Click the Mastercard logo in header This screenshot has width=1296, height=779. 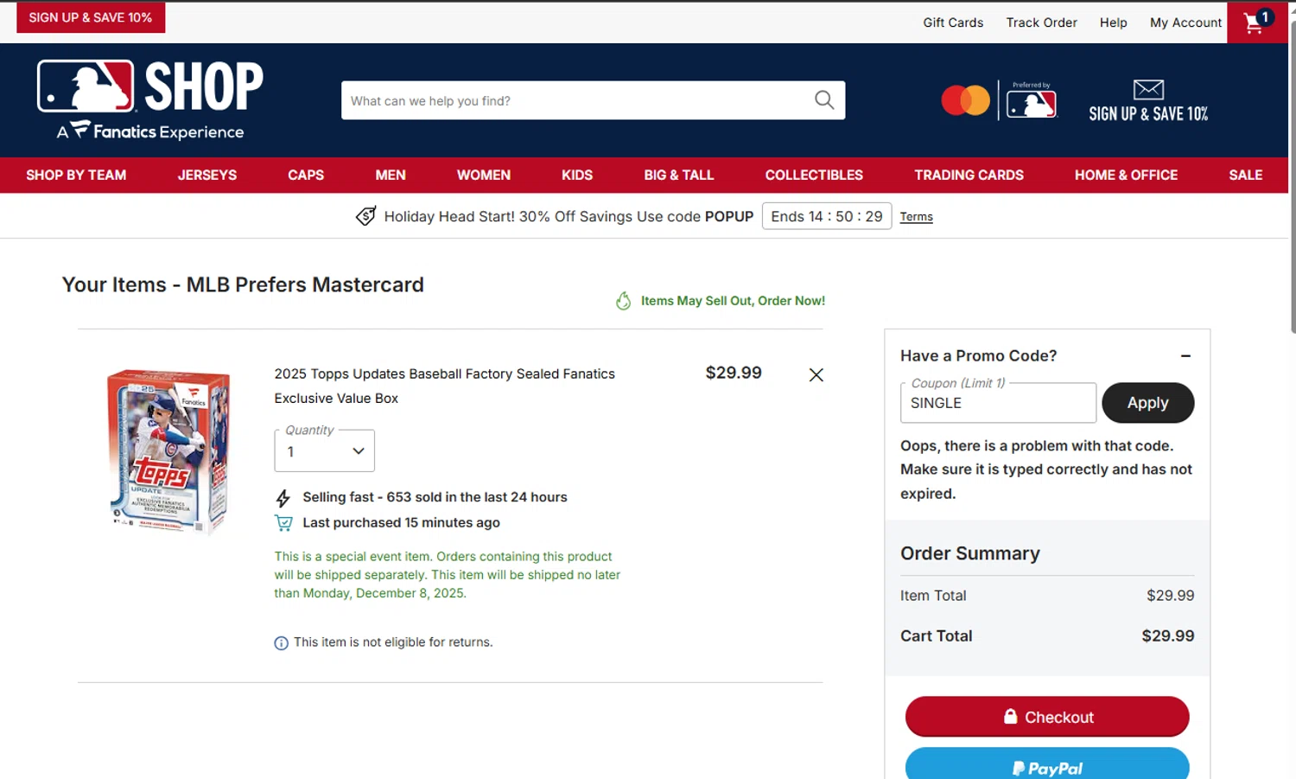pyautogui.click(x=965, y=100)
